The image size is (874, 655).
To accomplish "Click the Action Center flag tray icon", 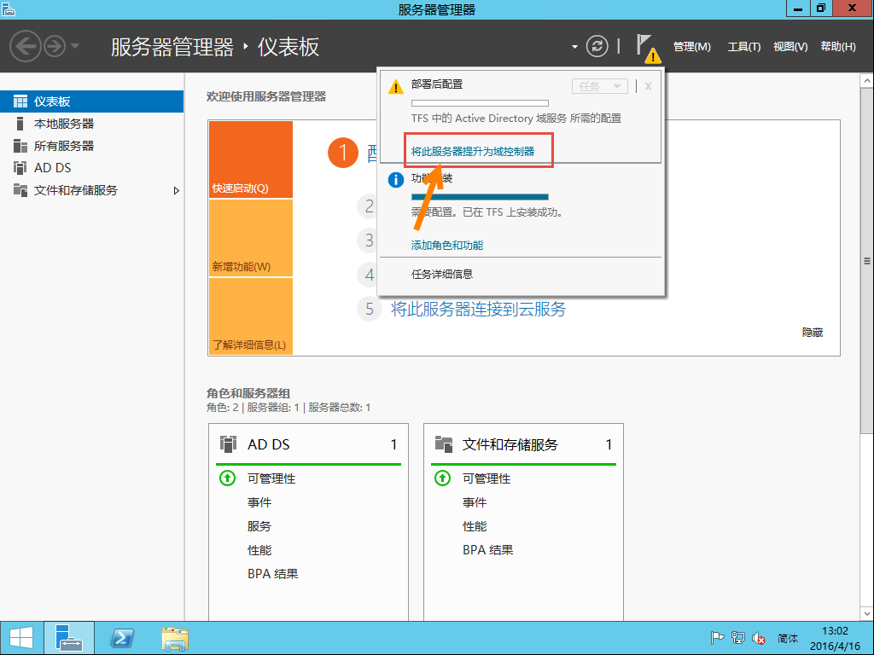I will pos(717,638).
